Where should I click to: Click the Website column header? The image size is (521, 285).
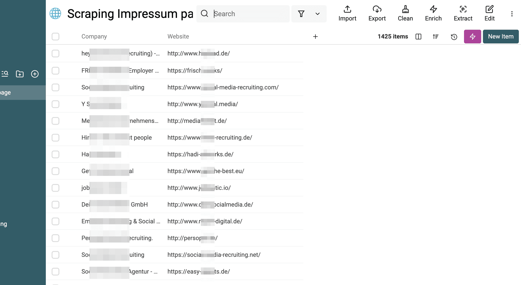[178, 36]
